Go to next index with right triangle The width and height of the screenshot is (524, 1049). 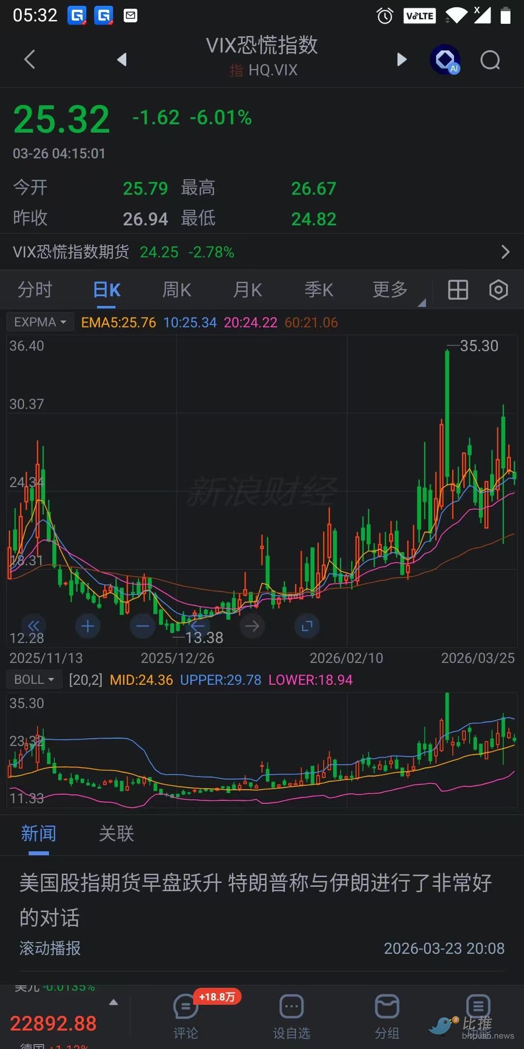pos(402,60)
